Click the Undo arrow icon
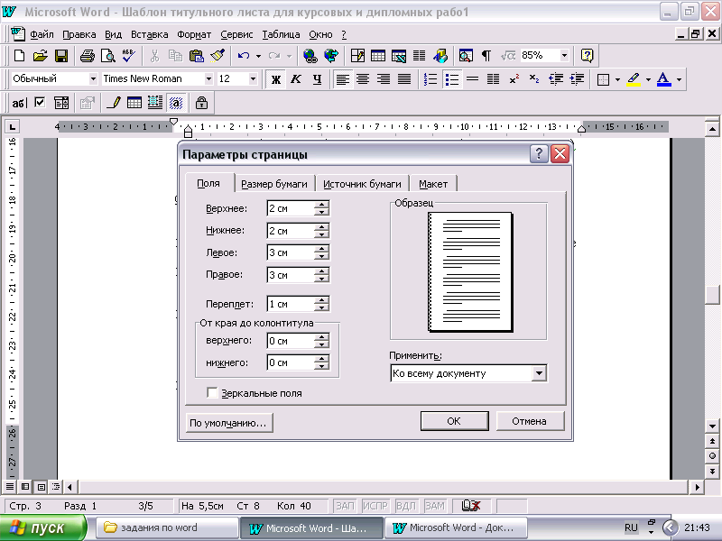Viewport: 722px width, 541px height. pyautogui.click(x=244, y=56)
